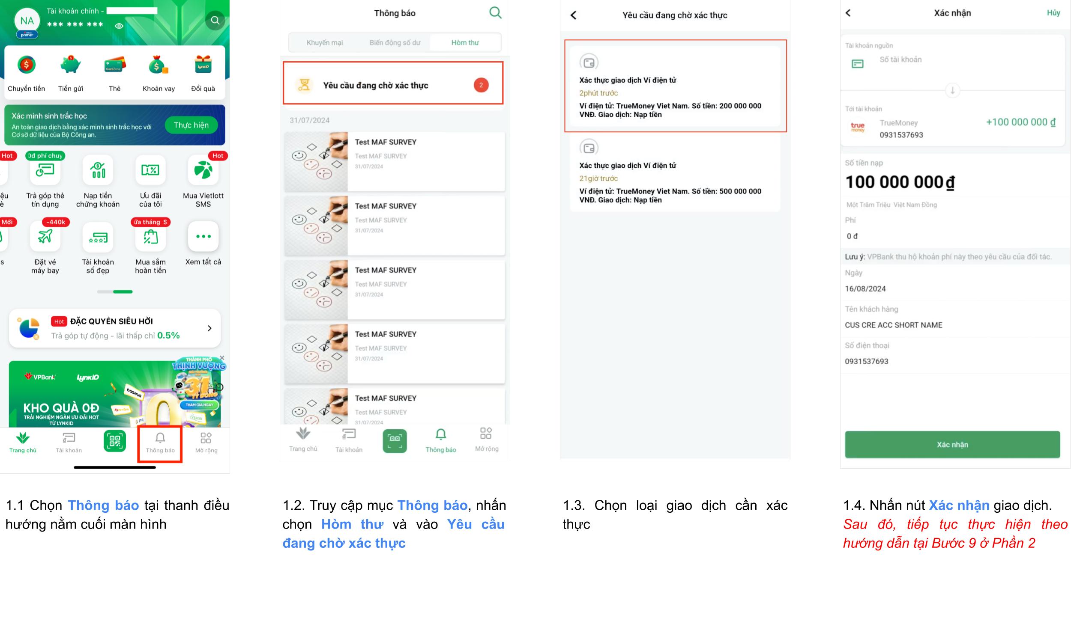Open Tiền gửi piggy bank icon
The height and width of the screenshot is (642, 1071).
[70, 65]
